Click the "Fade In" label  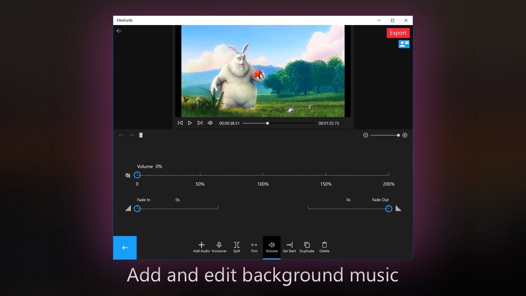click(144, 200)
